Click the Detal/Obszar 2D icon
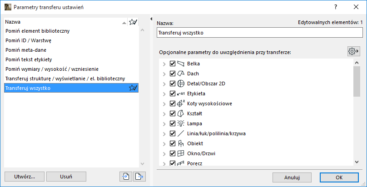Viewport: 367px width, 187px height. pyautogui.click(x=181, y=84)
